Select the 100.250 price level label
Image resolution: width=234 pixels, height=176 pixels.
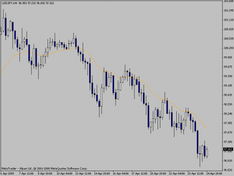point(229,48)
